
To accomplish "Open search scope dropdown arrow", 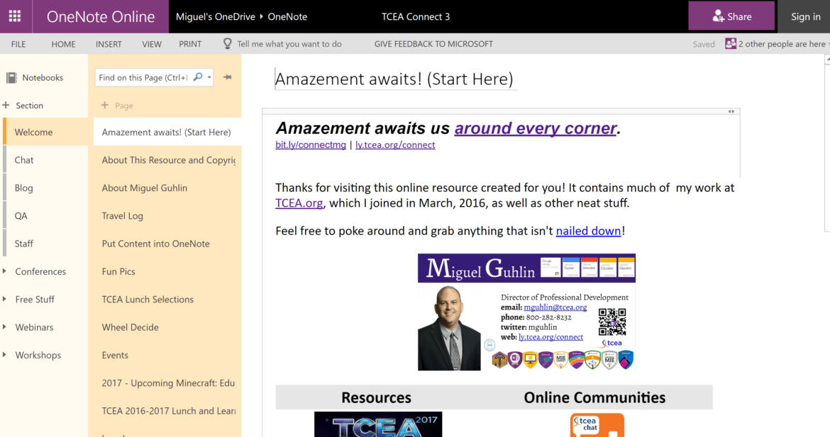I will (209, 78).
